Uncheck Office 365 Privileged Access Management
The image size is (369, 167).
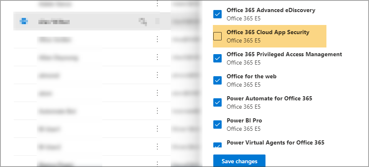(217, 58)
